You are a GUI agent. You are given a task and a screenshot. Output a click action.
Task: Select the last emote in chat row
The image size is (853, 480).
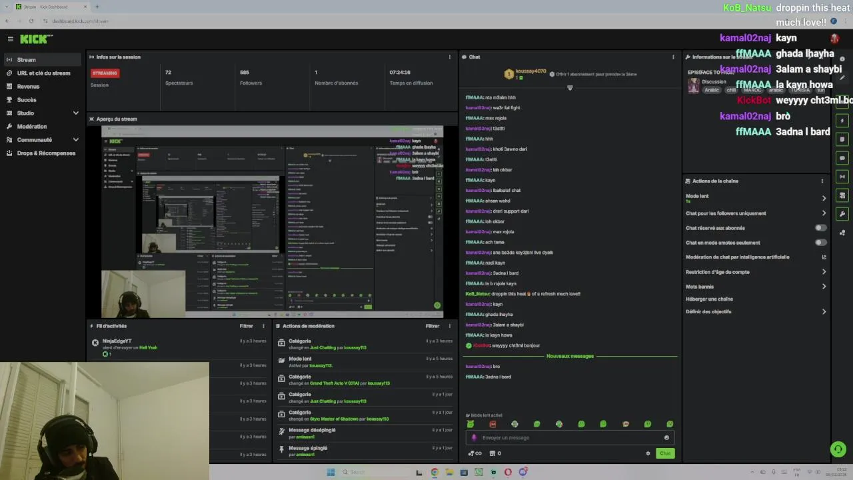(670, 424)
